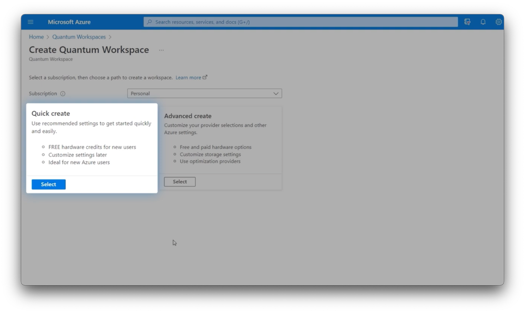This screenshot has height=313, width=525.
Task: Click 'Free and paid hardware options' bullet
Action: pyautogui.click(x=215, y=147)
